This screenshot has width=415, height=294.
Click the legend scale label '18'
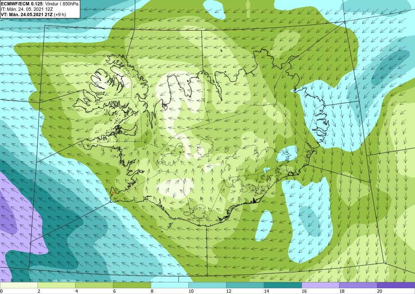click(342, 292)
